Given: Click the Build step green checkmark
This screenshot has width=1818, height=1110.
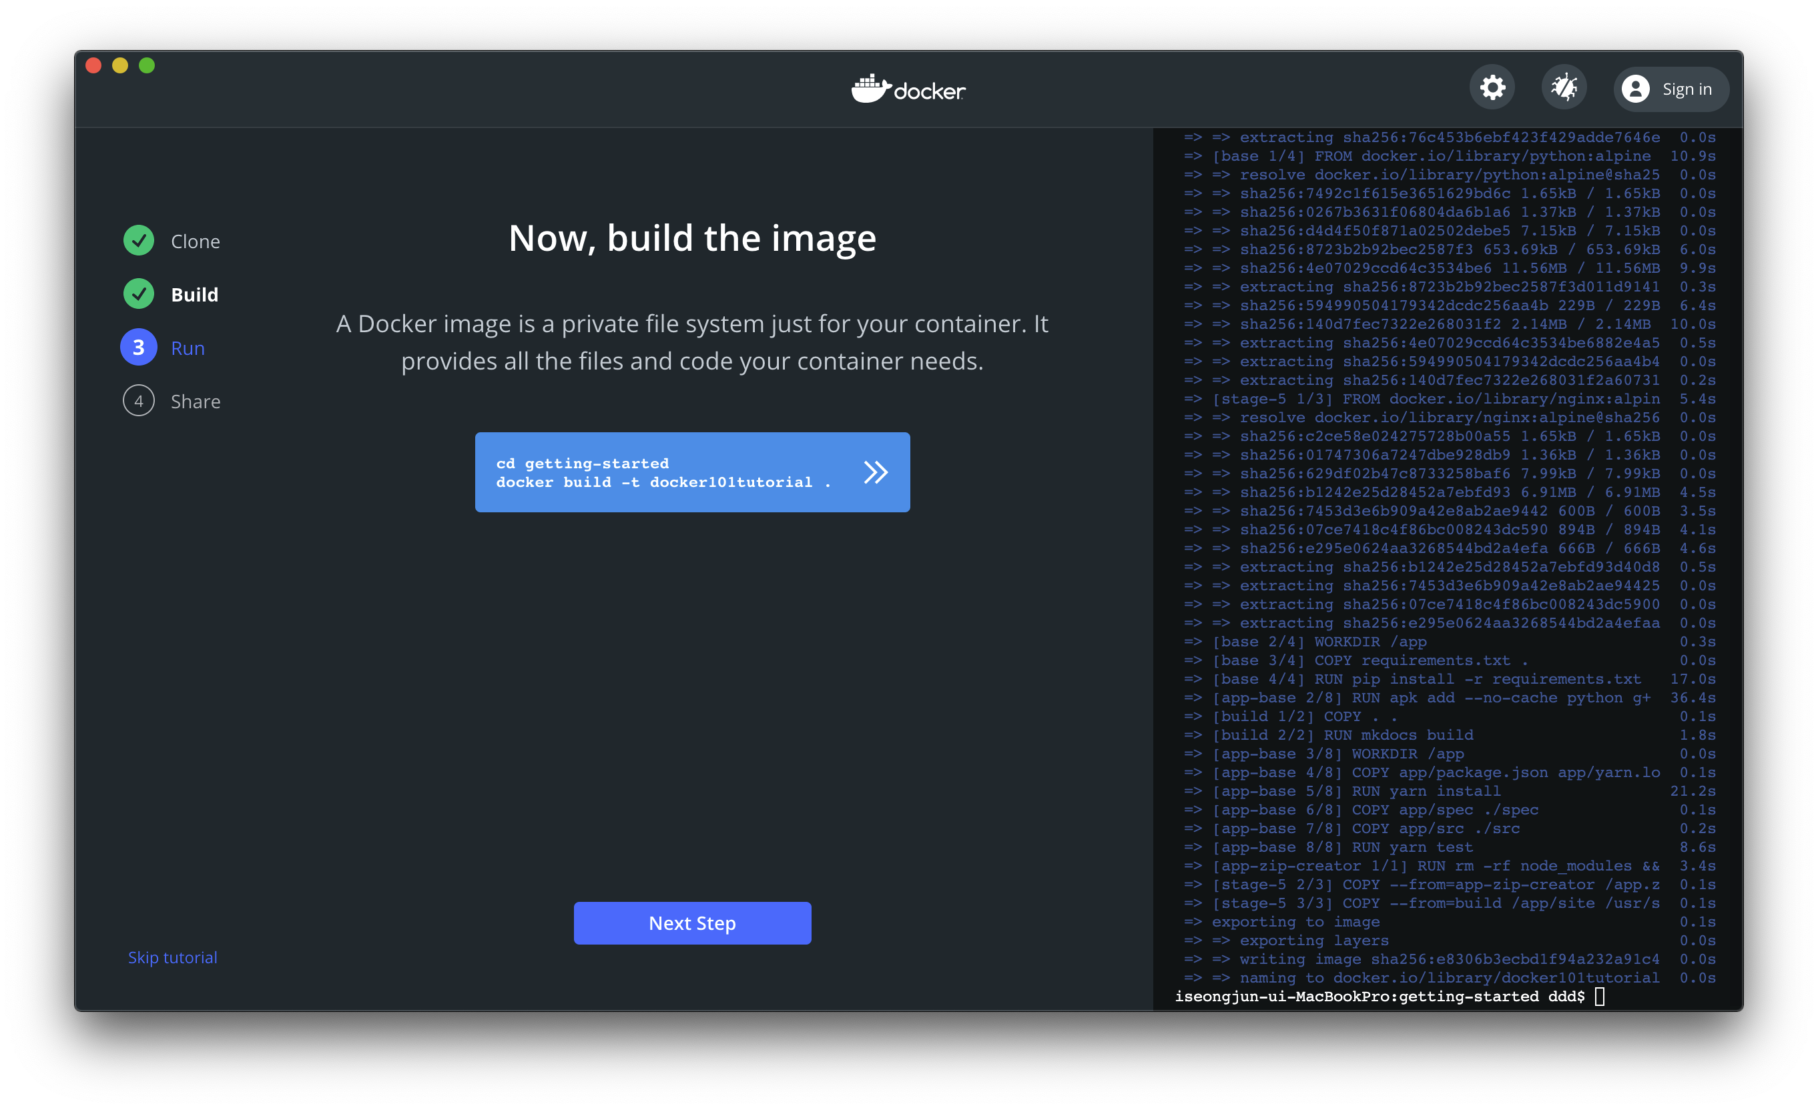Looking at the screenshot, I should [139, 294].
